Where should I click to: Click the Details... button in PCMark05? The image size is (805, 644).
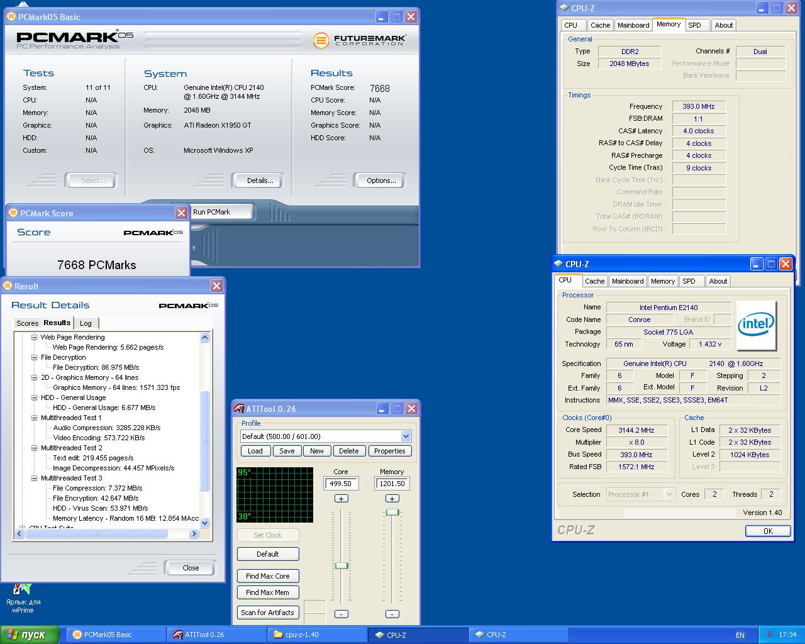click(259, 180)
